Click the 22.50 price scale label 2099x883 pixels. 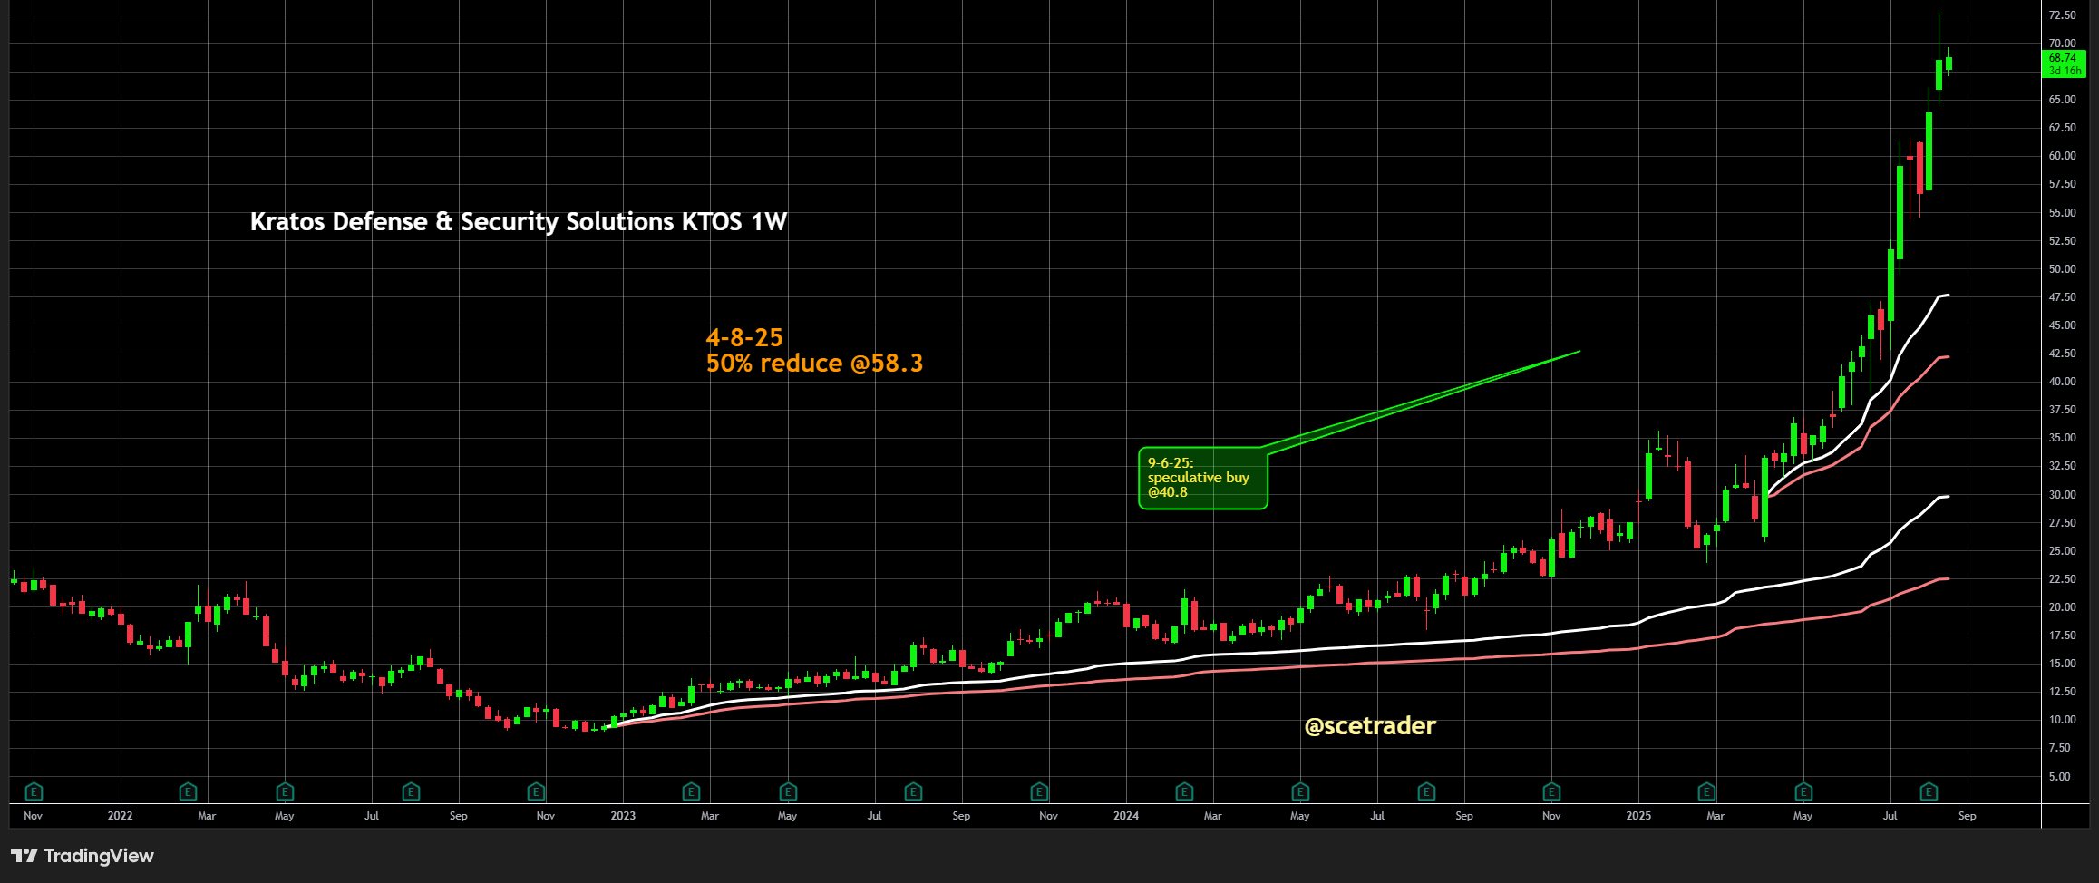tap(2062, 579)
